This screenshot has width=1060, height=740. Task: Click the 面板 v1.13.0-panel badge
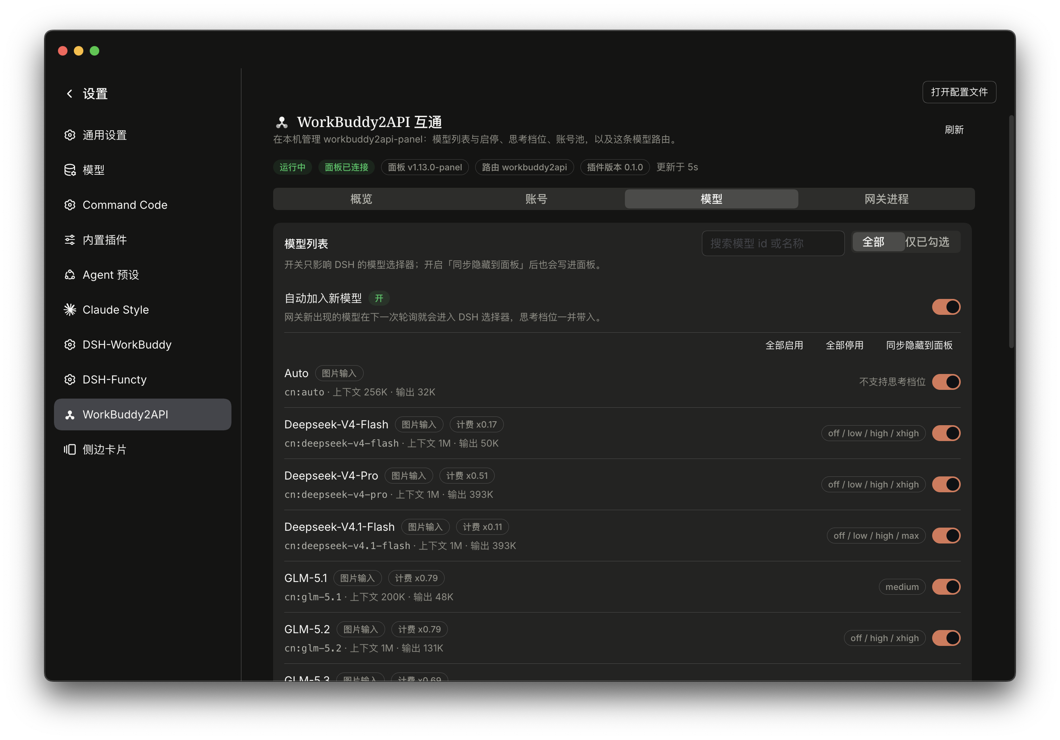click(x=425, y=167)
